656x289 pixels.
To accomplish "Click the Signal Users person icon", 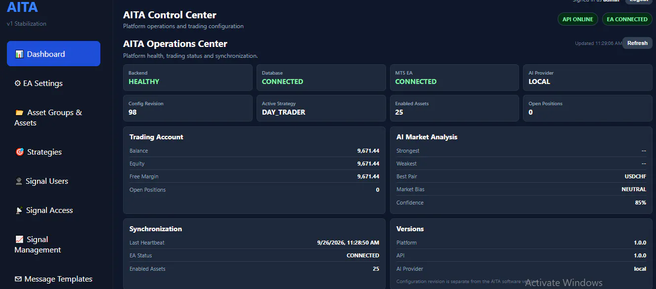I will [19, 181].
